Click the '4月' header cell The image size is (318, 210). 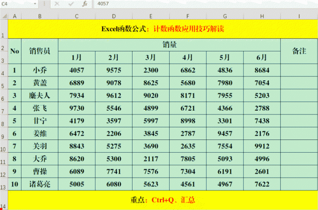click(x=188, y=58)
